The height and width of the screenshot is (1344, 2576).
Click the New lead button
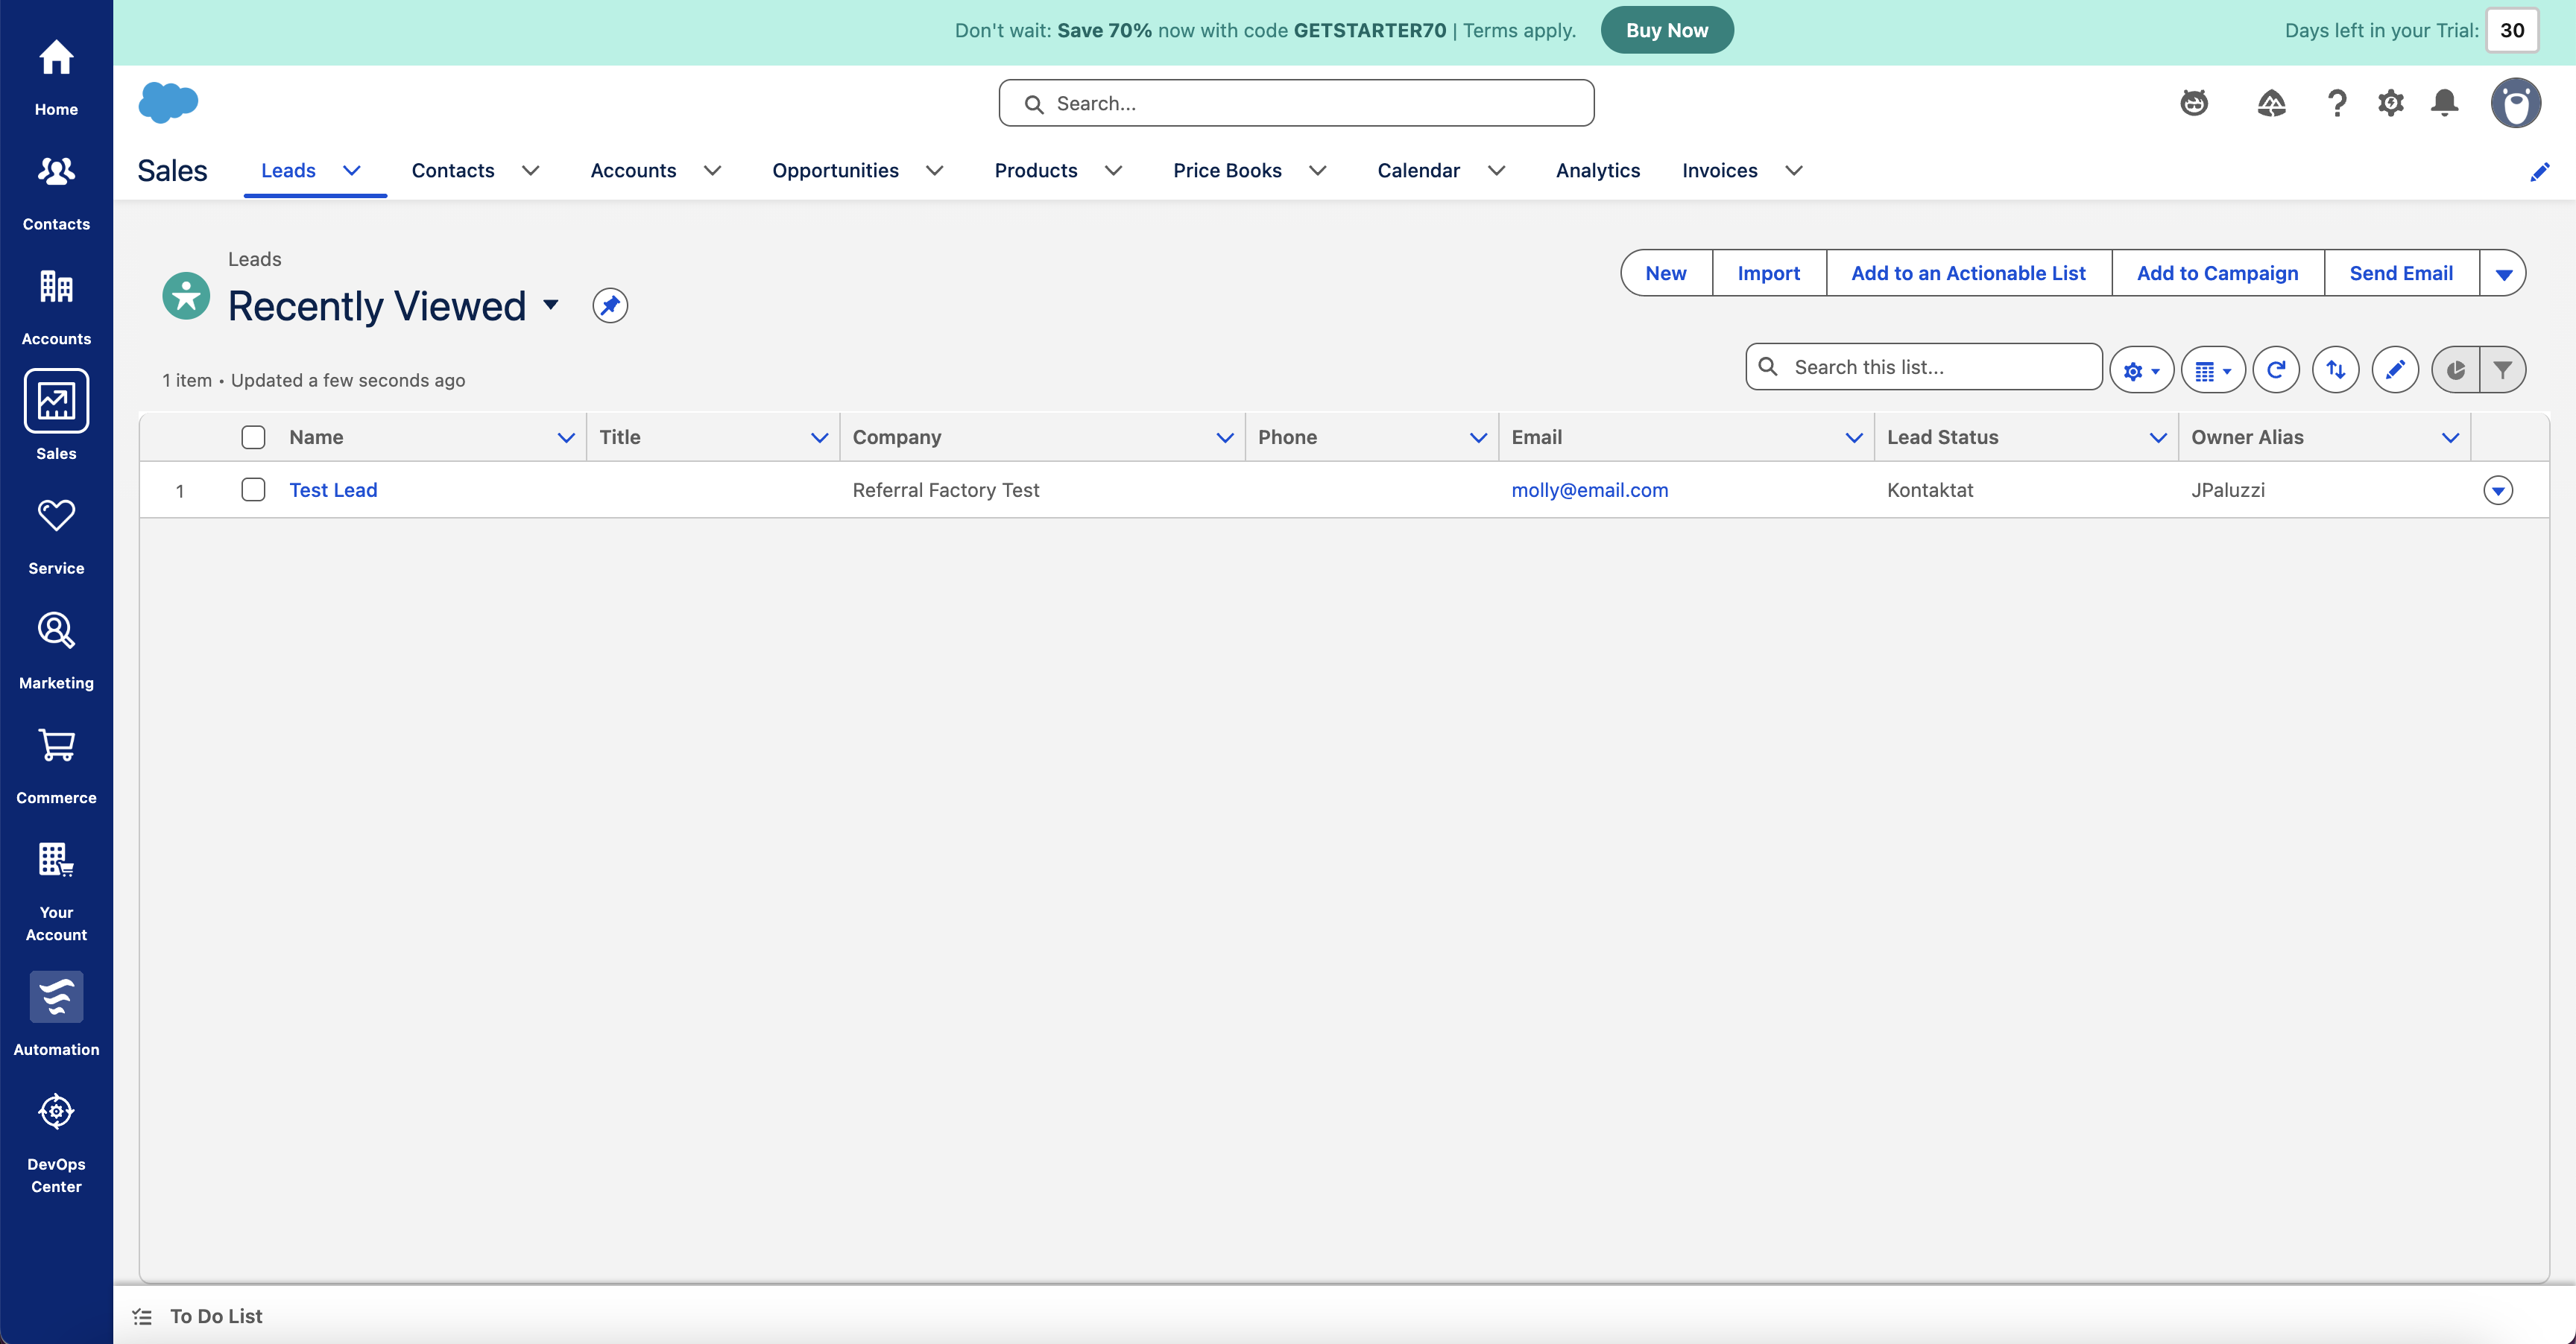point(1666,274)
